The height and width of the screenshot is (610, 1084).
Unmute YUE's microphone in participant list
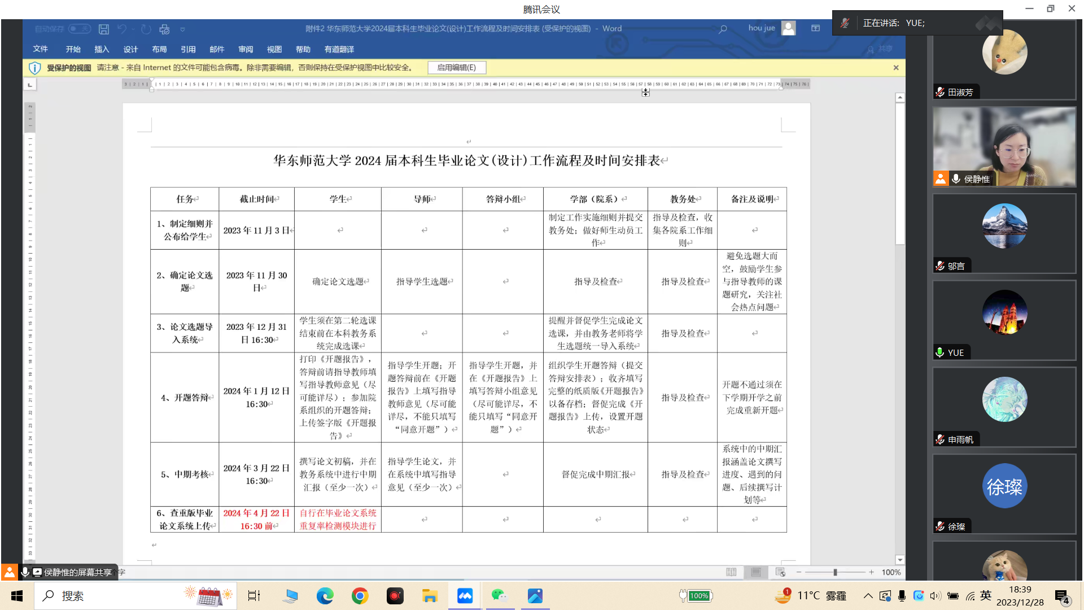pos(938,352)
